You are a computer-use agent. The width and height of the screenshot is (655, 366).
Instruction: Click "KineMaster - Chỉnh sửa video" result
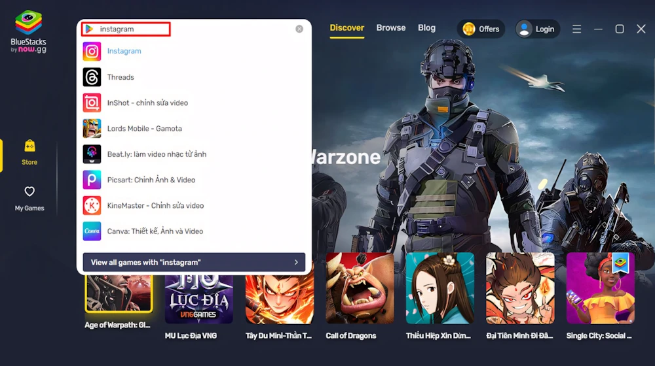pyautogui.click(x=155, y=205)
